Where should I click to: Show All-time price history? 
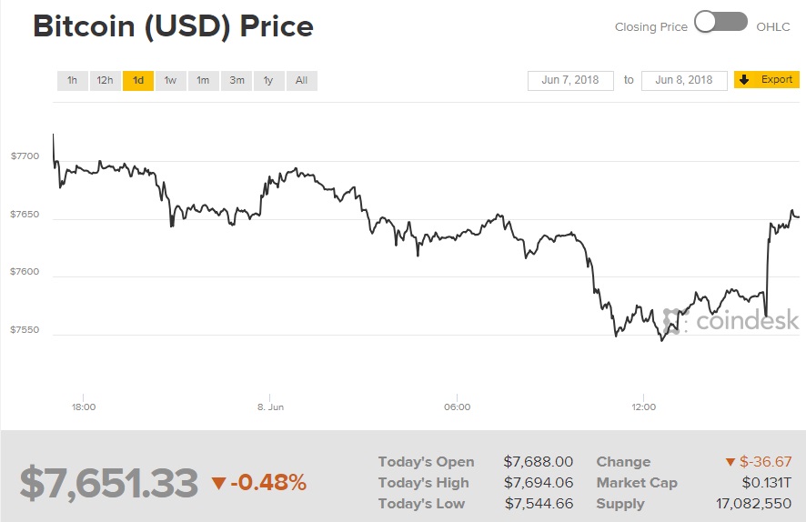[301, 80]
